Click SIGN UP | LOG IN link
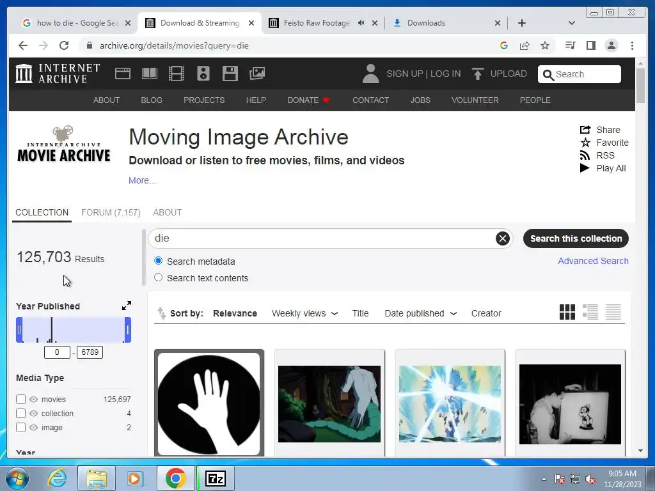 423,74
